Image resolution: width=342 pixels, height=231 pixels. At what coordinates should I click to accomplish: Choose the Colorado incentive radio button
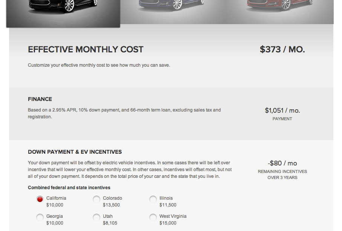97,199
